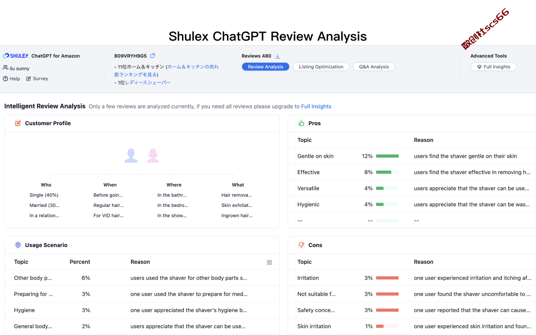536x335 pixels.
Task: Click 'Skin exfoliat...' under What
Action: (x=237, y=205)
